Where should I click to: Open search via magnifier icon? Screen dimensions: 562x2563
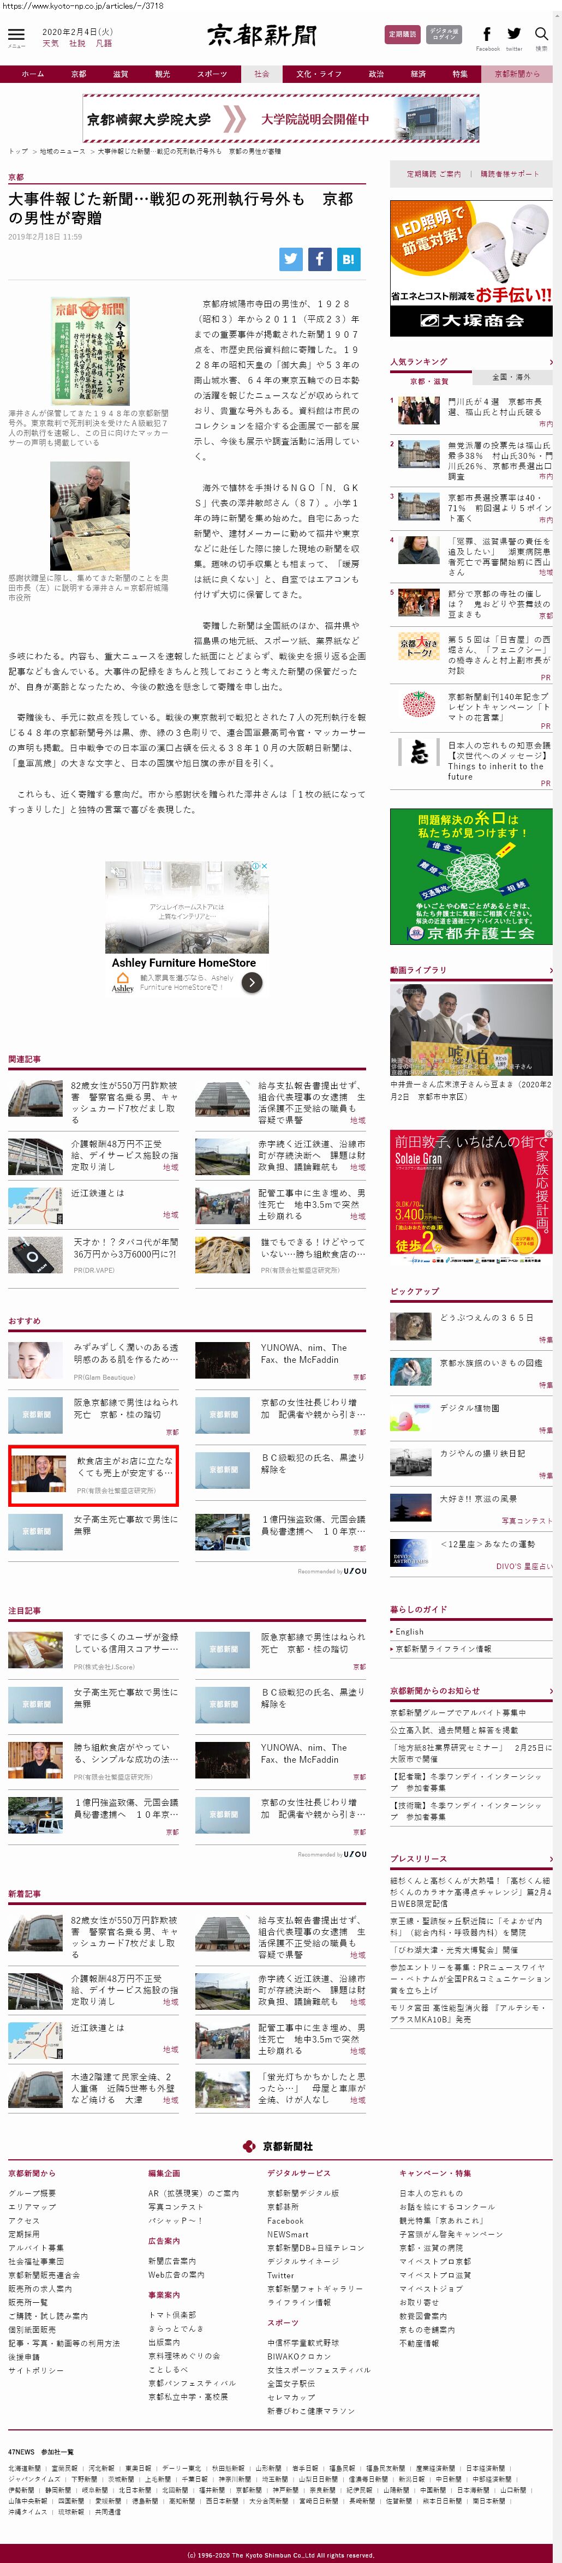pos(541,35)
